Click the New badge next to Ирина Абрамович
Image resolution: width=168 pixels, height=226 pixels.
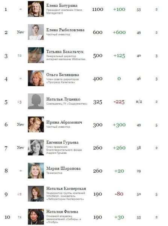[x=21, y=124]
